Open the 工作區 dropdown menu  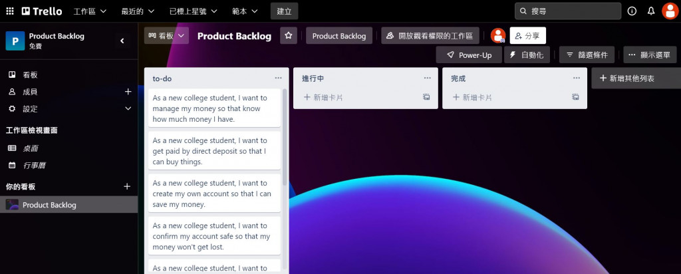pyautogui.click(x=90, y=11)
